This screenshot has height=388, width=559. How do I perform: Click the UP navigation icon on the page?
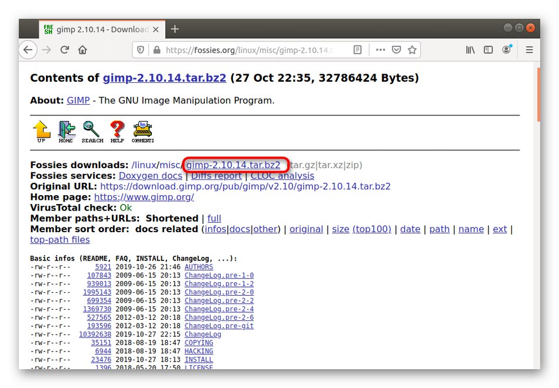click(x=41, y=131)
